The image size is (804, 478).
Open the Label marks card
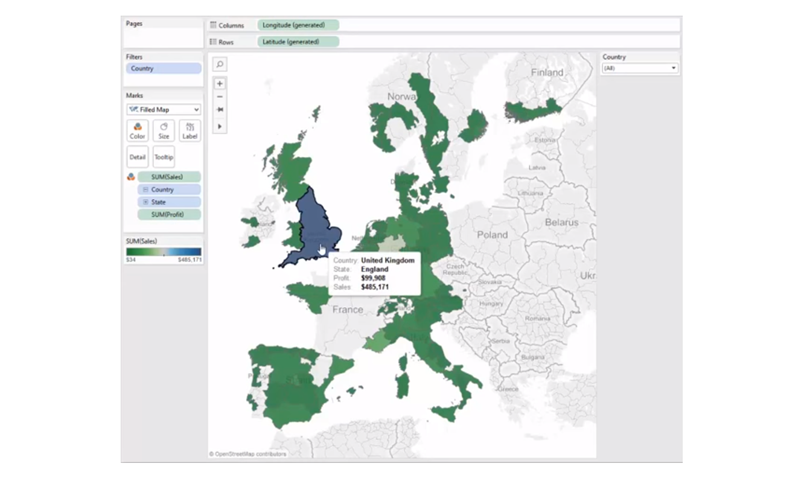(190, 130)
